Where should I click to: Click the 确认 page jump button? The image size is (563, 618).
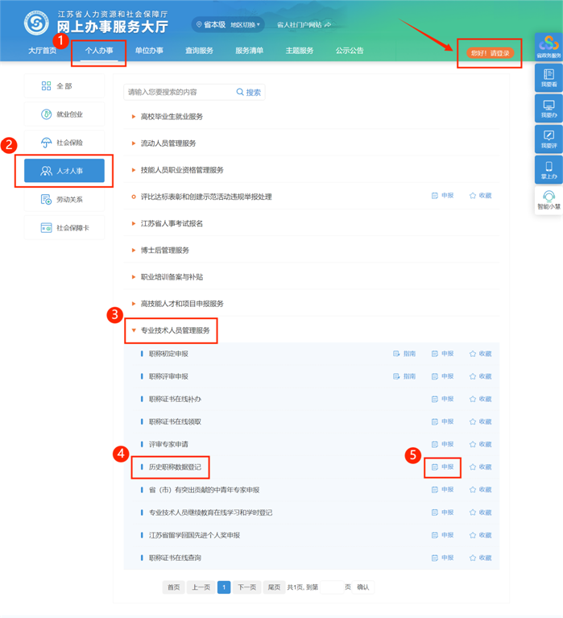[x=363, y=587]
